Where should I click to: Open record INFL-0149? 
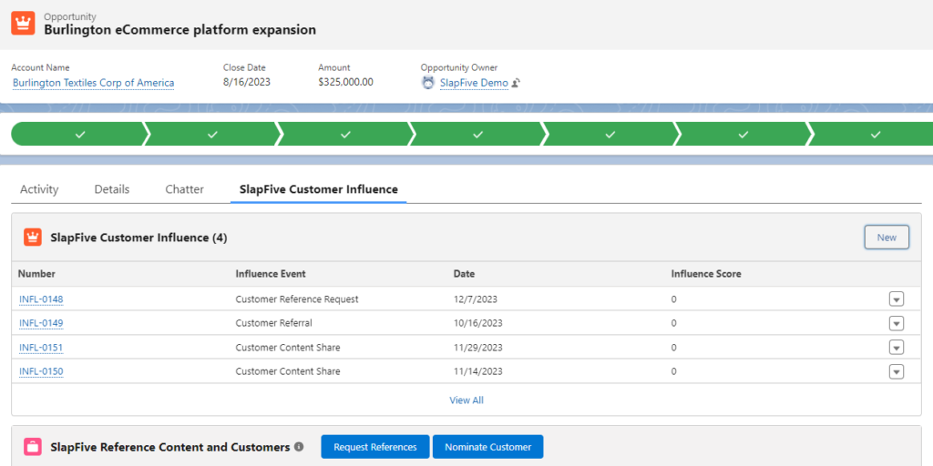(x=41, y=323)
